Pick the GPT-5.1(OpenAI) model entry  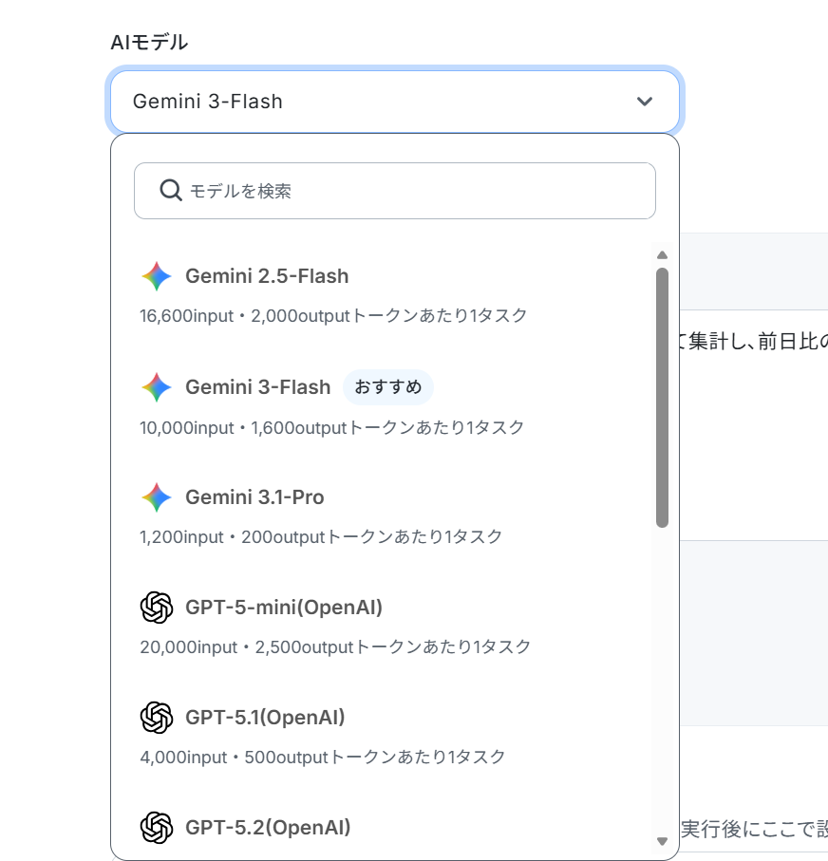[383, 736]
